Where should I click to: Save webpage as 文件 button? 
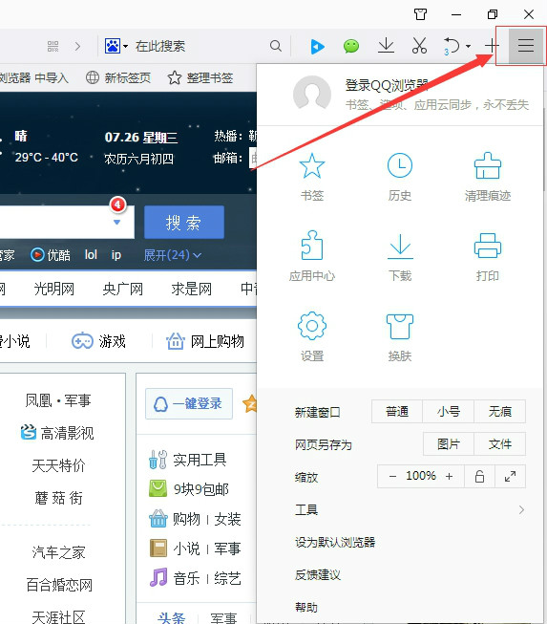click(499, 443)
